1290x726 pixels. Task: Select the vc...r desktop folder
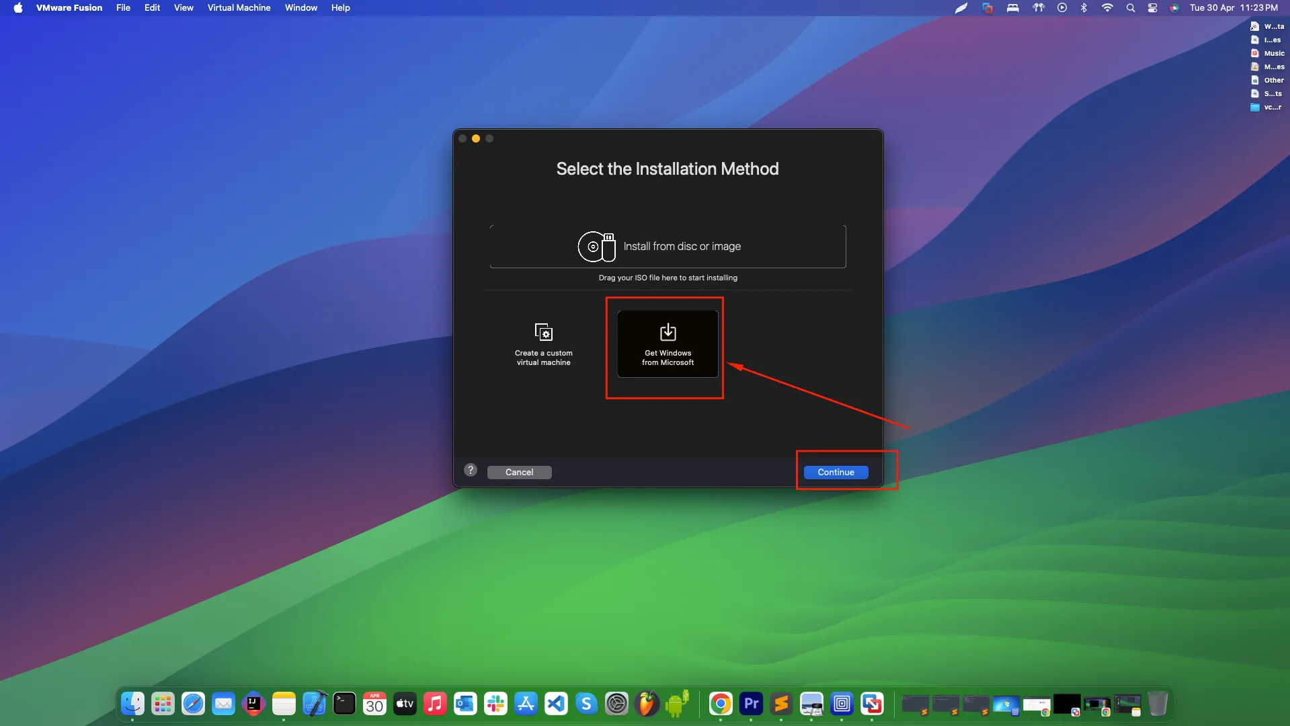pyautogui.click(x=1267, y=107)
